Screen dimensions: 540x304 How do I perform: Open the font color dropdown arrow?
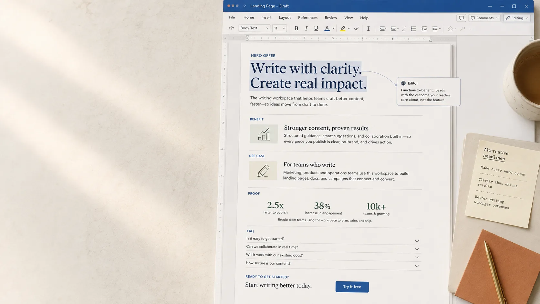333,29
